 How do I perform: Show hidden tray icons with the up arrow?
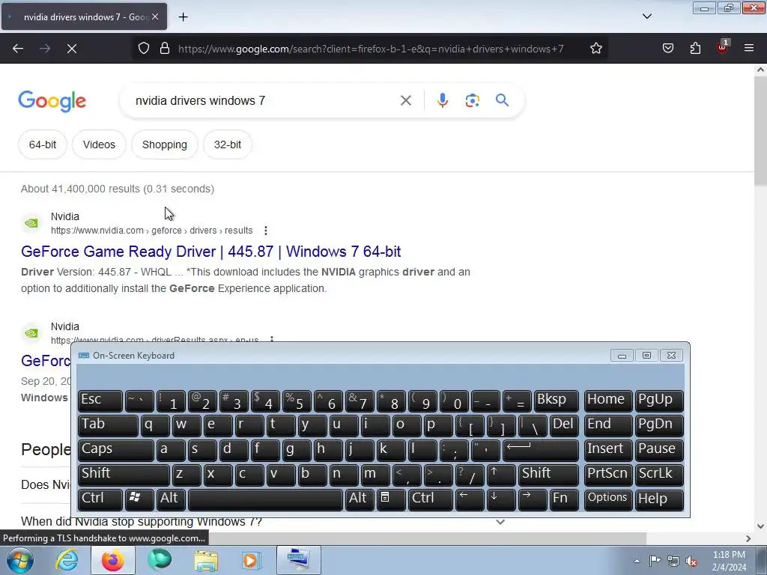[x=637, y=561]
